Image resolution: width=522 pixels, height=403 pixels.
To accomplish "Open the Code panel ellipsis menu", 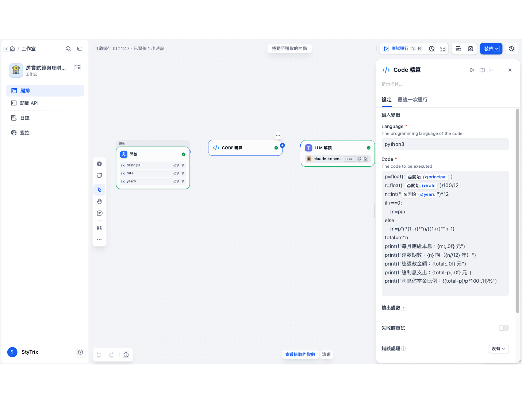I will point(492,70).
